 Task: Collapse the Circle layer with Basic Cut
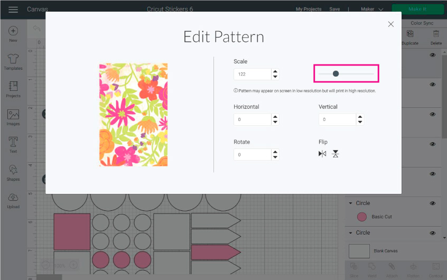[351, 203]
